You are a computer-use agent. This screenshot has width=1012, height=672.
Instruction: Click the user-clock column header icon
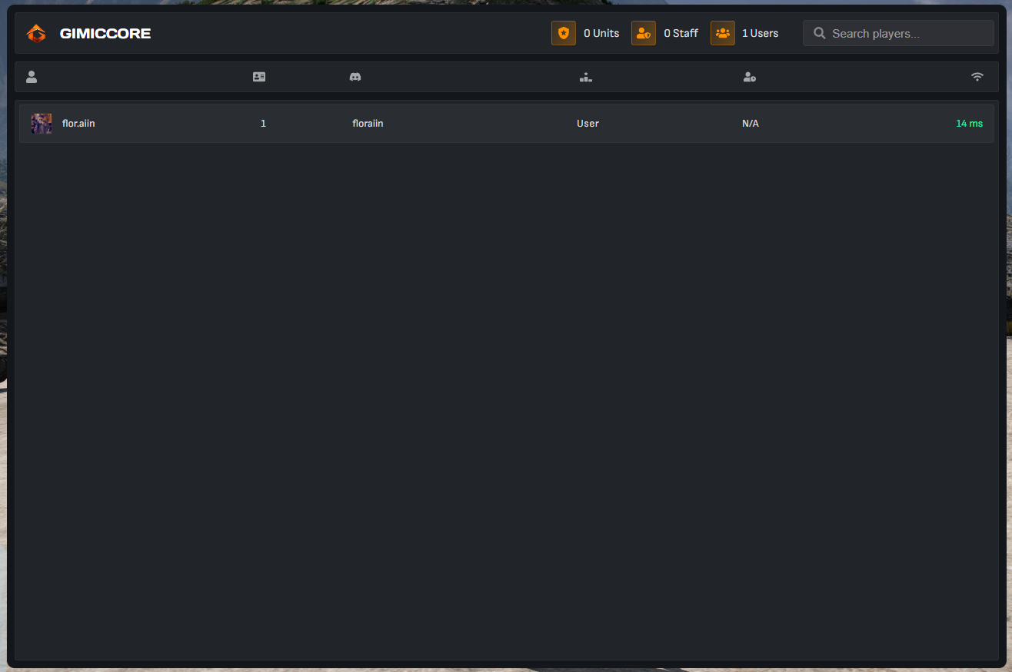[x=750, y=77]
